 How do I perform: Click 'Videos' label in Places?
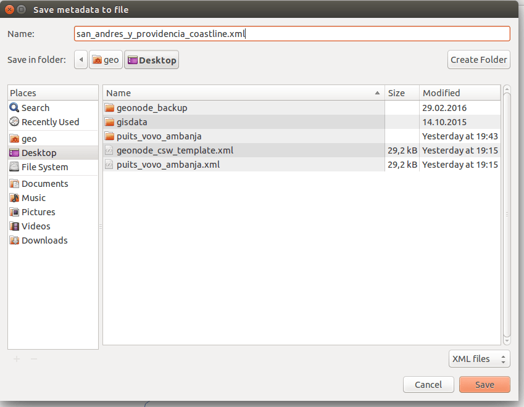[36, 226]
